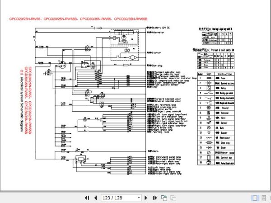
Task: Jump to the last page
Action: click(154, 198)
